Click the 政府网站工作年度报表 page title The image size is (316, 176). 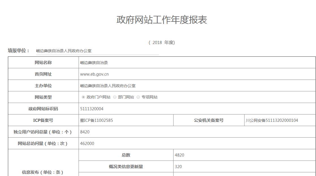click(162, 20)
